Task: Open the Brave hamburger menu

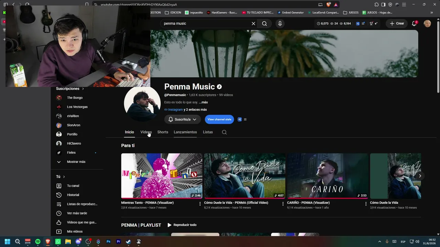Action: tap(404, 4)
